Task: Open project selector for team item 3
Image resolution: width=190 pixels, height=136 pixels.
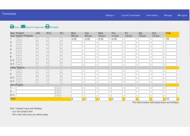Action: point(19,46)
